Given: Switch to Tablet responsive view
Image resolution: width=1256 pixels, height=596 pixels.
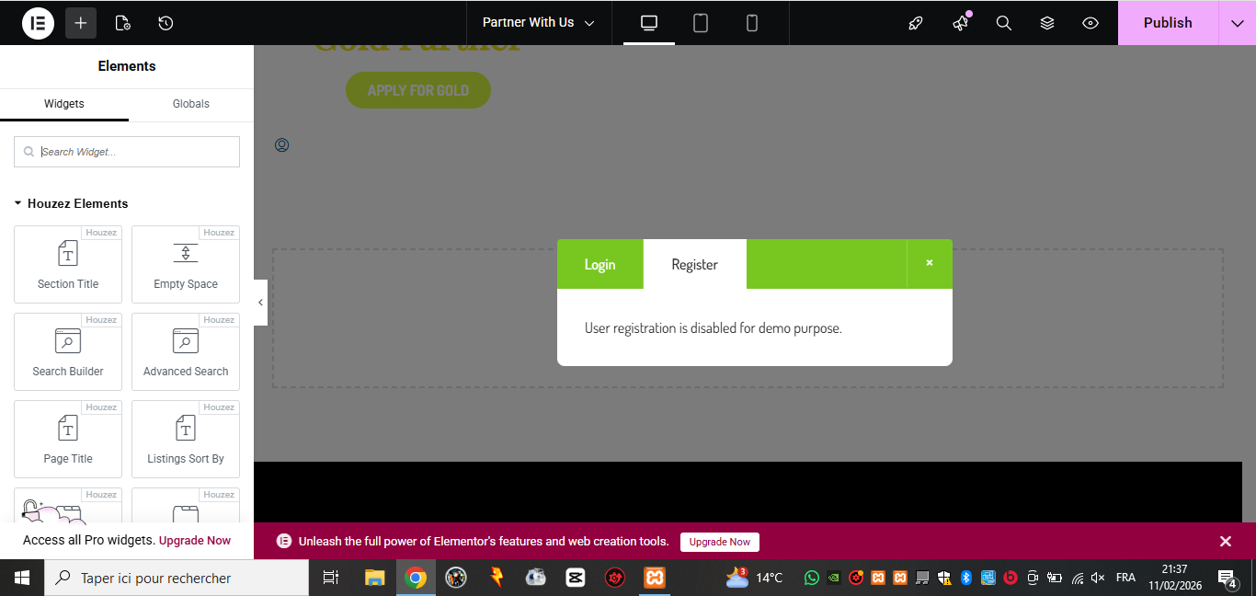Looking at the screenshot, I should tap(701, 23).
